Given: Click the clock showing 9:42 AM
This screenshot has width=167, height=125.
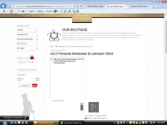Looking at the screenshot, I should (x=161, y=123).
